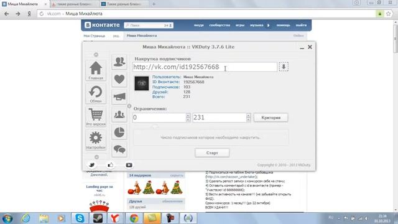398x224 pixels.
Task: Switch to the third browser tab
Action: coord(124,4)
